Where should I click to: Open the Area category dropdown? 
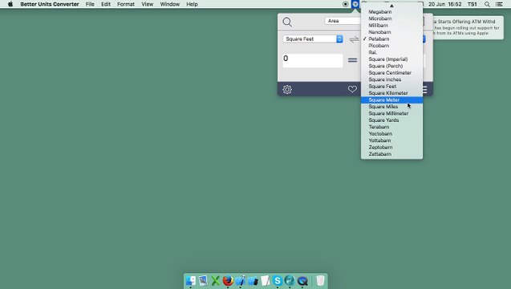coord(343,21)
